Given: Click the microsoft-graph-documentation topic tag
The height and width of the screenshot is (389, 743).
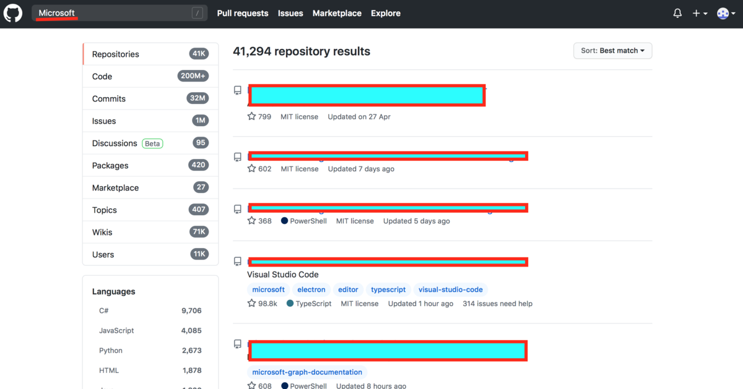Looking at the screenshot, I should coord(307,372).
